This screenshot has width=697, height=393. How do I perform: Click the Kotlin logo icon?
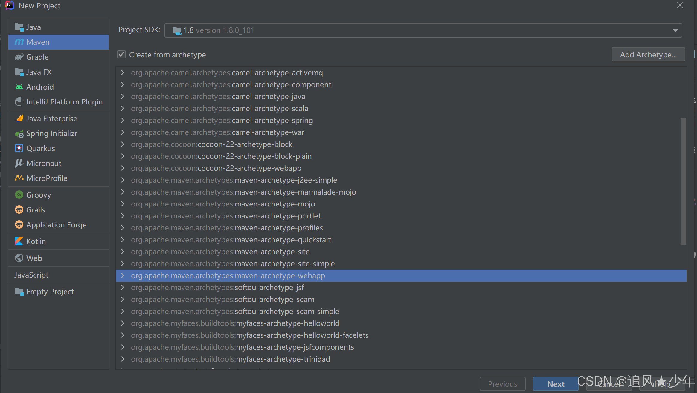tap(19, 241)
